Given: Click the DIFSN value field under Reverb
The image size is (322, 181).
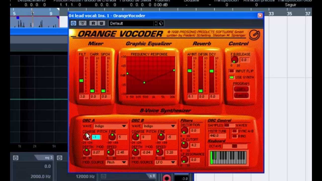Looking at the screenshot, I should point(203,97).
